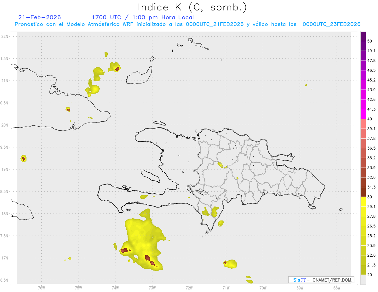
Task: Click the latitude label '20N'
Action: 5,125
